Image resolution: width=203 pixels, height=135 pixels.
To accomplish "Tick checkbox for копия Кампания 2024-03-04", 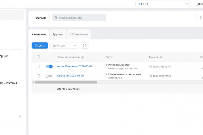I will pos(38,66).
